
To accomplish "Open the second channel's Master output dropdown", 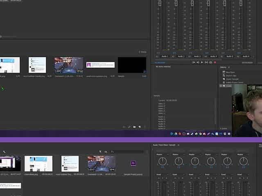I will (178, 154).
